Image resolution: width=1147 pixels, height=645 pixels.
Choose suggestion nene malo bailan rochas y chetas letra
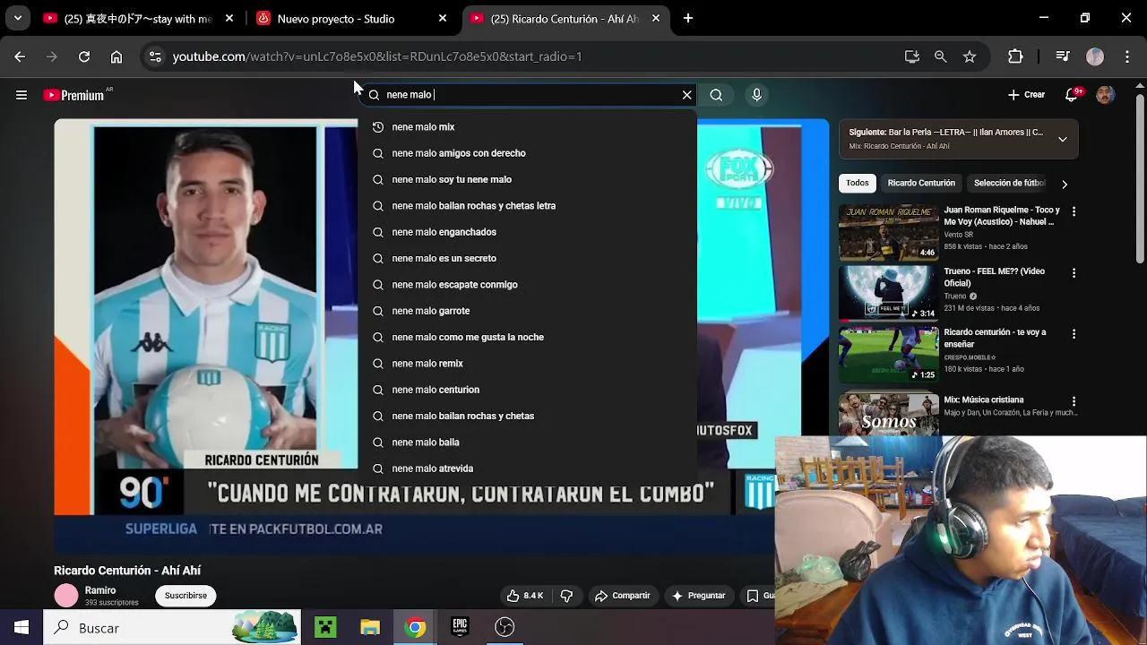click(527, 206)
